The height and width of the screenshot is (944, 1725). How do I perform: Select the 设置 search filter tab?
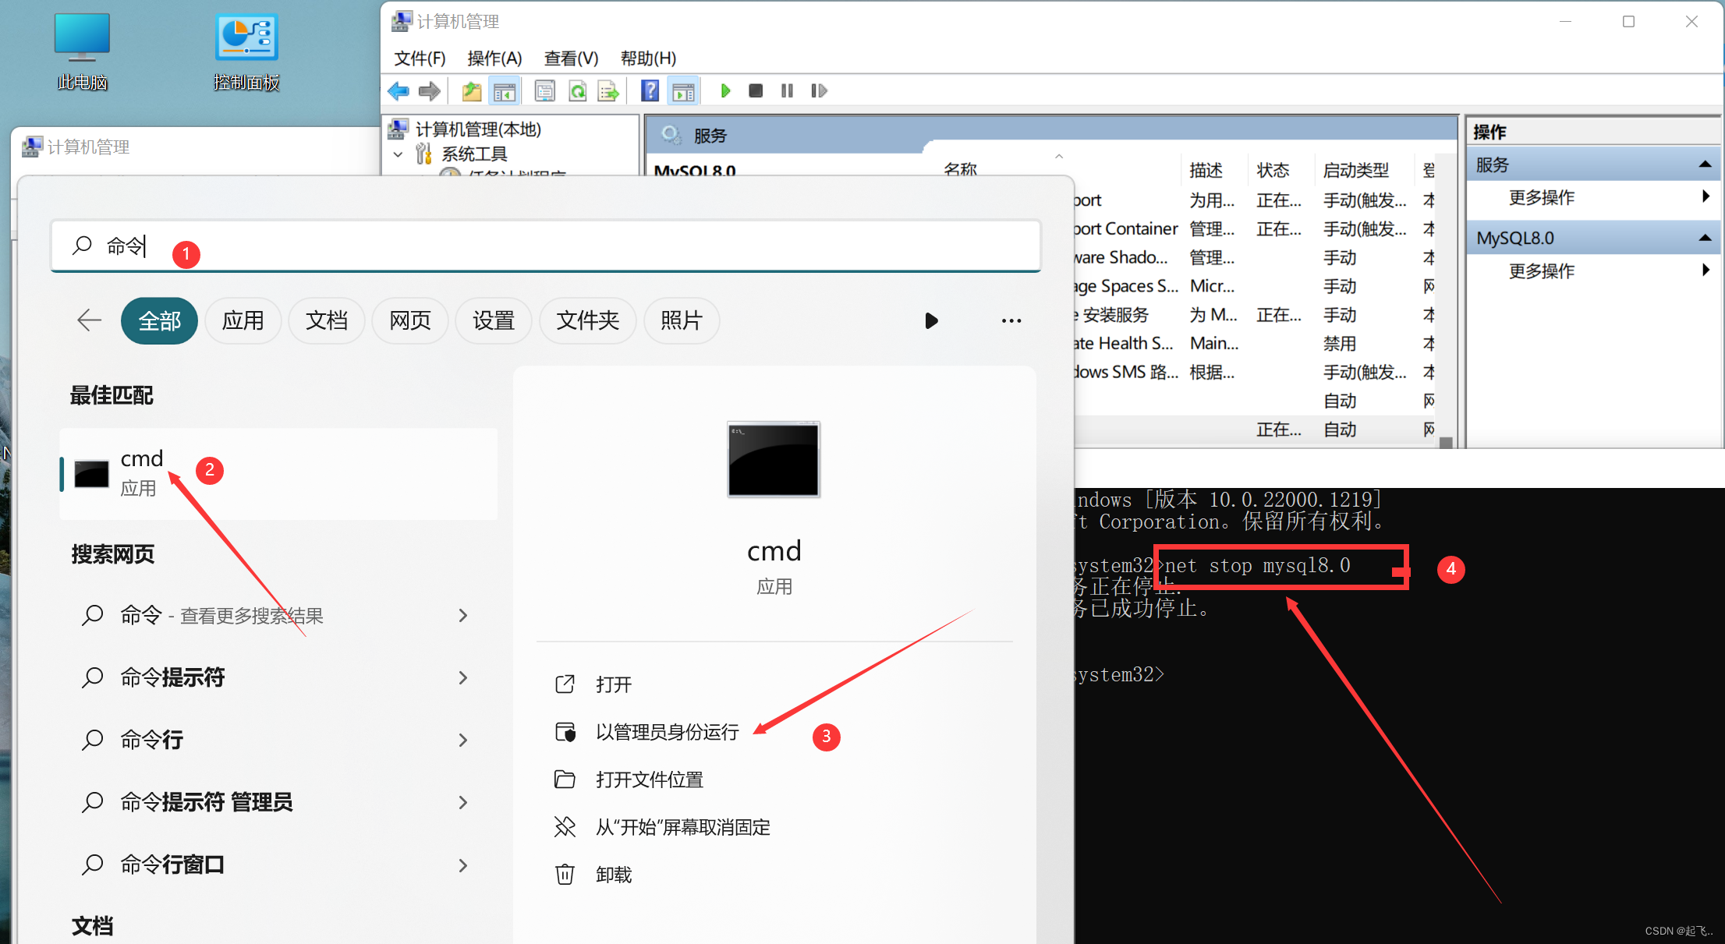pyautogui.click(x=494, y=320)
